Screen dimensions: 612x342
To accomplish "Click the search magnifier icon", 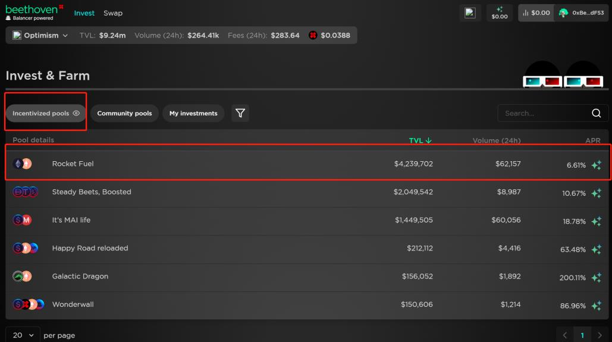I will [596, 114].
